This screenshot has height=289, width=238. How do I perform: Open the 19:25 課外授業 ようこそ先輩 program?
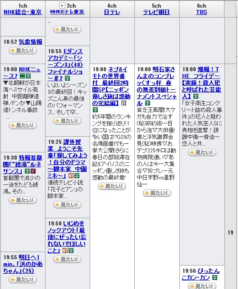(x=67, y=159)
